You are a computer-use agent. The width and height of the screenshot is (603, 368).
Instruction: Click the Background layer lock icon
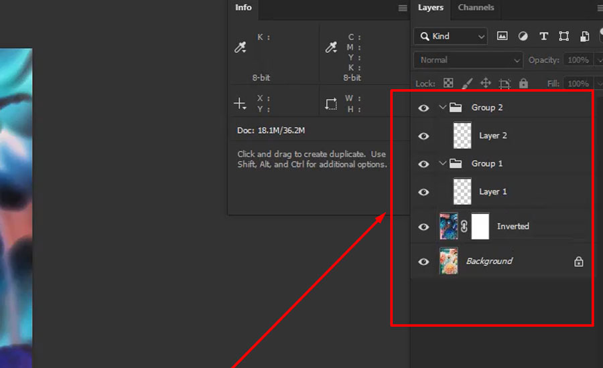pos(578,262)
